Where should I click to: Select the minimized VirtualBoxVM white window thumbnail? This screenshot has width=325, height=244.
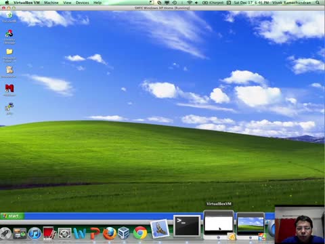click(x=219, y=224)
